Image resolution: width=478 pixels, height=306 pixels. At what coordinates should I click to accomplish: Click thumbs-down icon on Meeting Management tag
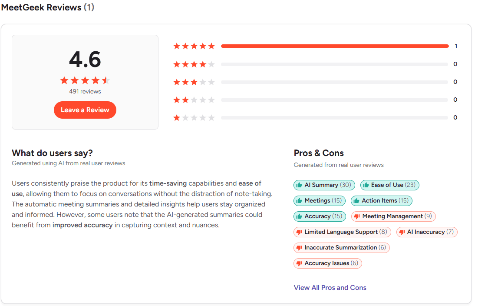point(357,216)
